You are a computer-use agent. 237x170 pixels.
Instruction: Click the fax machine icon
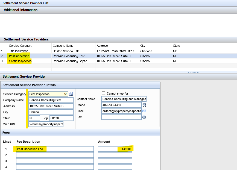pos(144,117)
